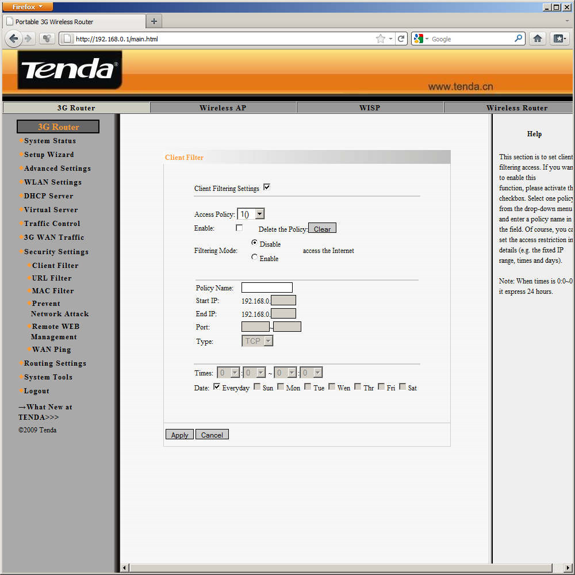Toggle the Client Filtering Settings checkbox
Viewport: 575px width, 575px height.
(267, 187)
